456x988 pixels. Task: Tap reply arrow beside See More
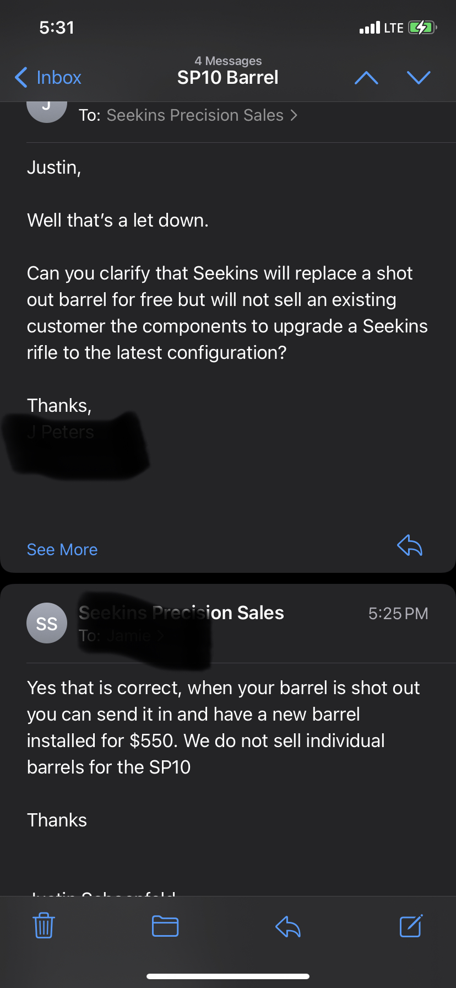pos(410,546)
